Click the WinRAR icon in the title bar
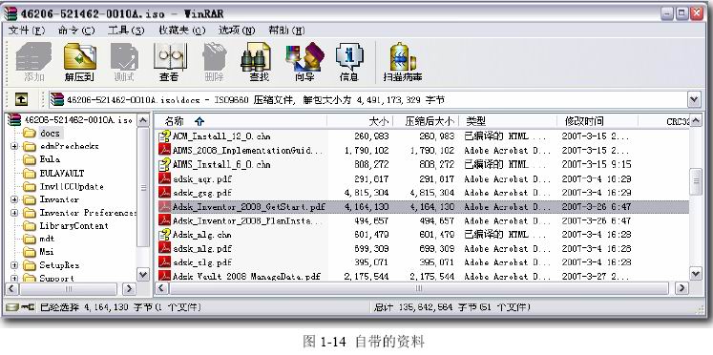 pos(10,13)
